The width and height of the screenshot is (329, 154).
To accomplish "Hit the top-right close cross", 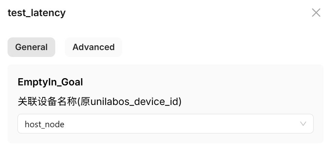I will (x=316, y=13).
